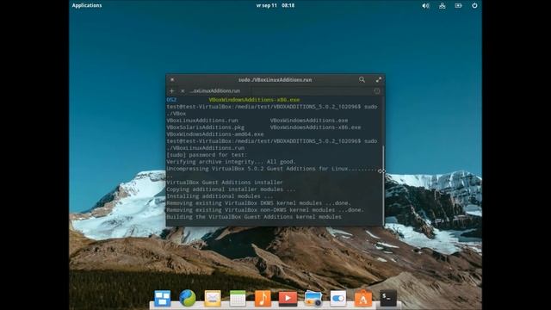This screenshot has height=310, width=551.
Task: Click the green VBoxWindowsAdditions-x86.exe text
Action: pos(254,100)
